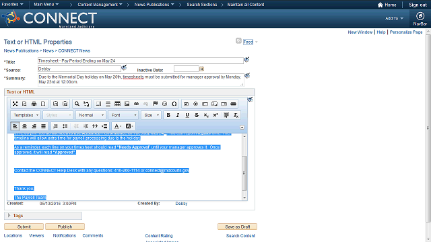Toggle Underline formatting
The height and width of the screenshot is (242, 431).
(x=187, y=115)
